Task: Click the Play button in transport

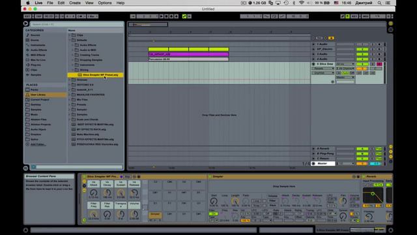Action: [162, 16]
